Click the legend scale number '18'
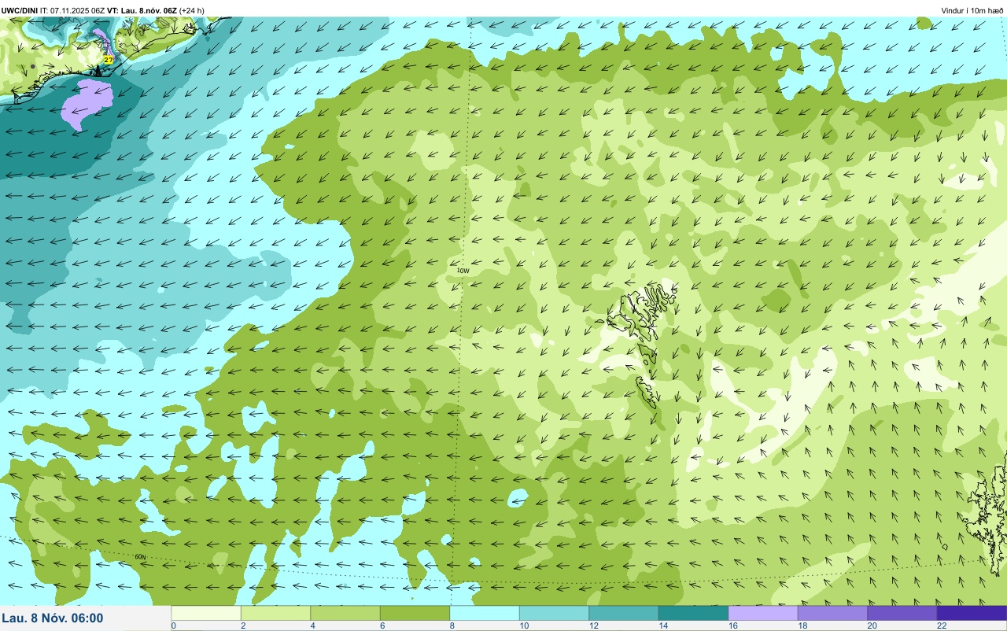This screenshot has width=1007, height=631. pos(802,625)
